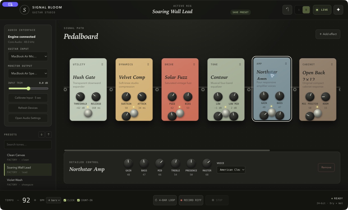This screenshot has width=348, height=210.
Task: Click the Threshold knob on Hush Gate
Action: tap(80, 97)
